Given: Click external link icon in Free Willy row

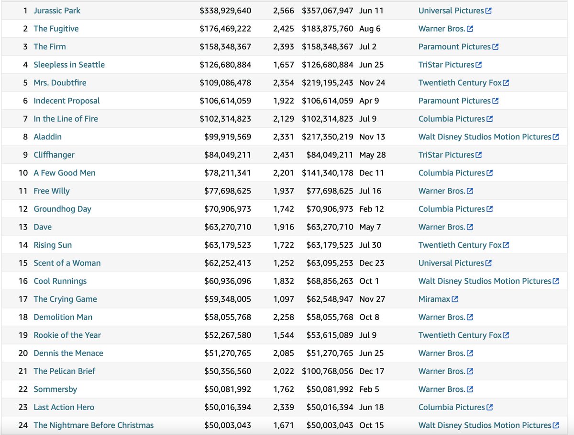Looking at the screenshot, I should (x=470, y=191).
